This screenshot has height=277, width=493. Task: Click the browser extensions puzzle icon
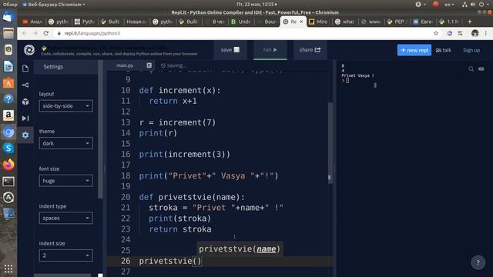(x=460, y=33)
